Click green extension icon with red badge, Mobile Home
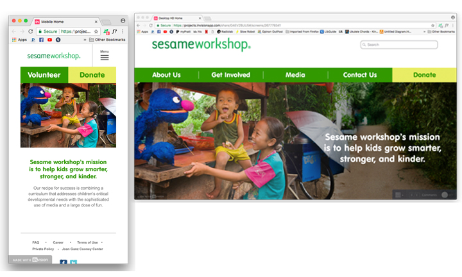 (107, 31)
